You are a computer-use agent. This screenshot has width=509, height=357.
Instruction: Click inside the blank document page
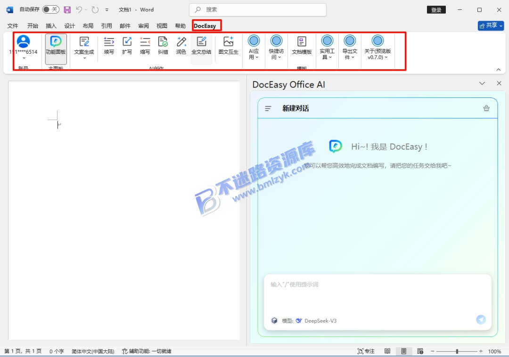(x=123, y=210)
